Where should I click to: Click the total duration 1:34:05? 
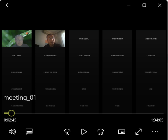157,120
